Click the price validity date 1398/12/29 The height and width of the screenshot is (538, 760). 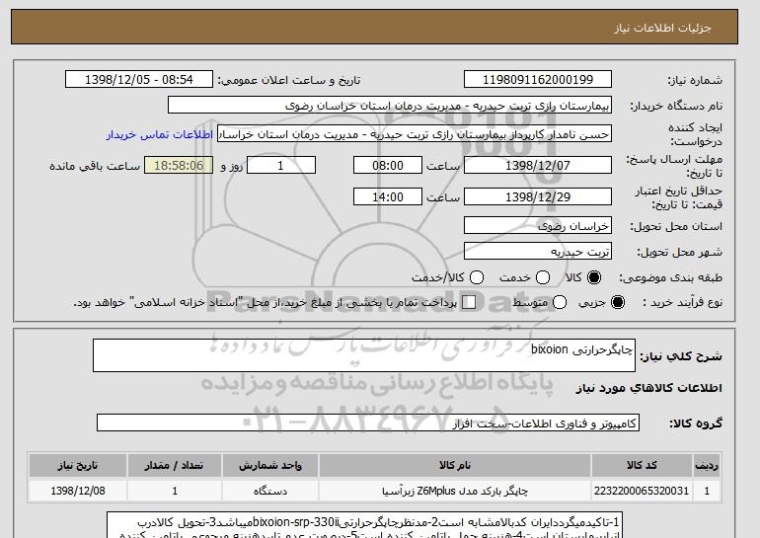(538, 196)
